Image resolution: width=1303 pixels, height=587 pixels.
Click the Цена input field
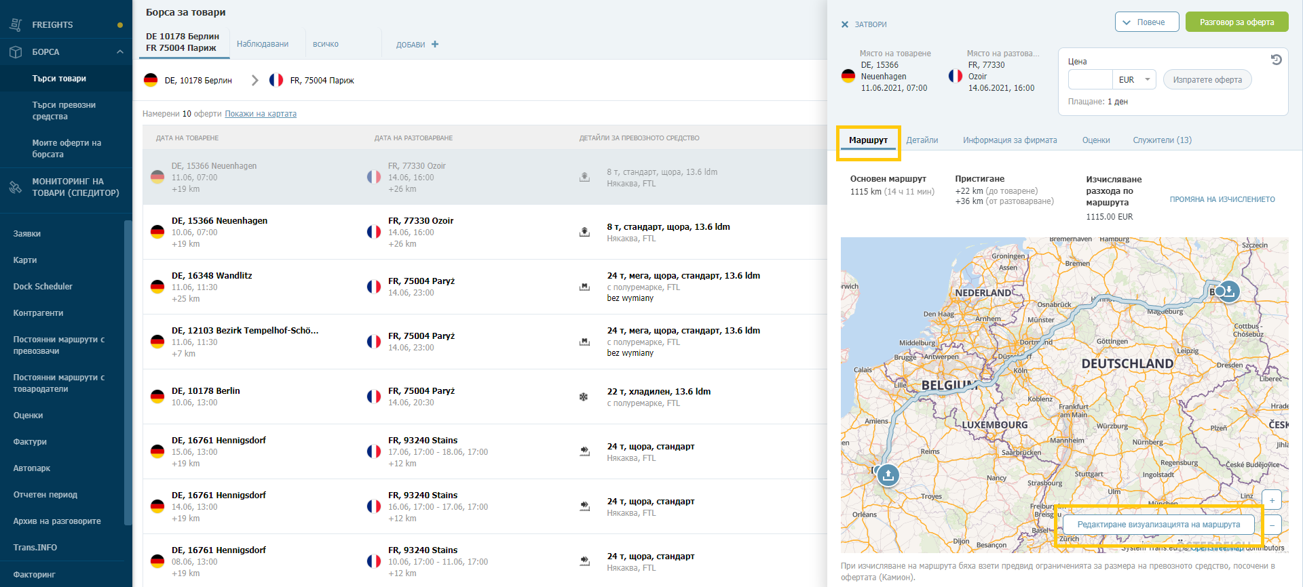(1090, 80)
